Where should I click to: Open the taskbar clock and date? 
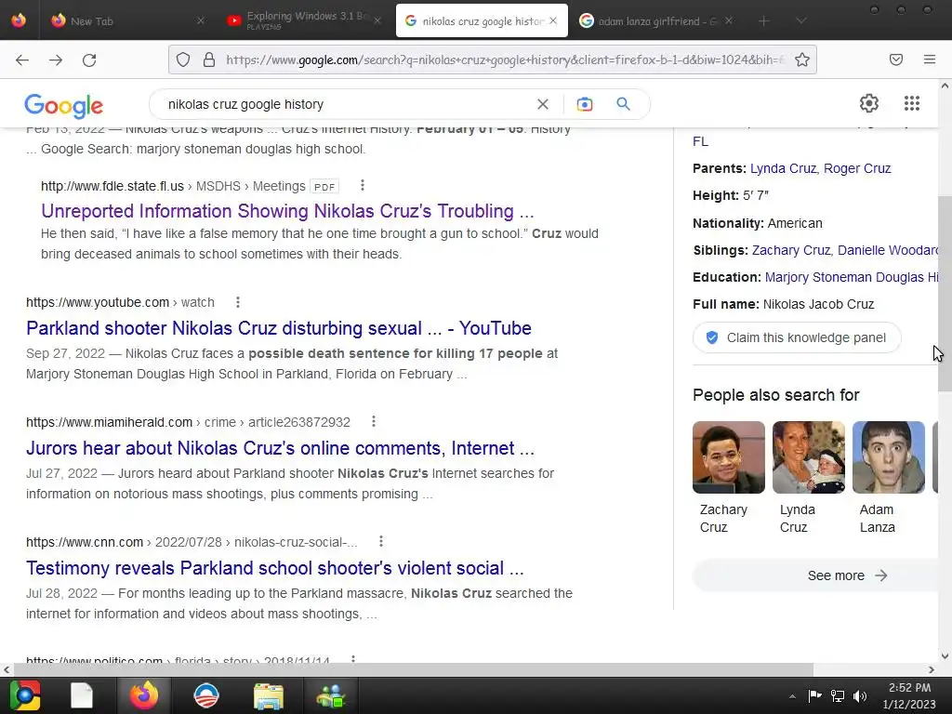click(x=909, y=695)
